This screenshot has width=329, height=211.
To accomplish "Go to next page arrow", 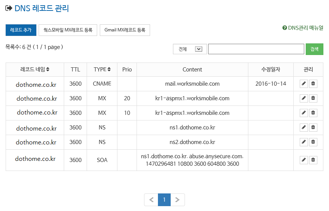I will click(x=177, y=200).
